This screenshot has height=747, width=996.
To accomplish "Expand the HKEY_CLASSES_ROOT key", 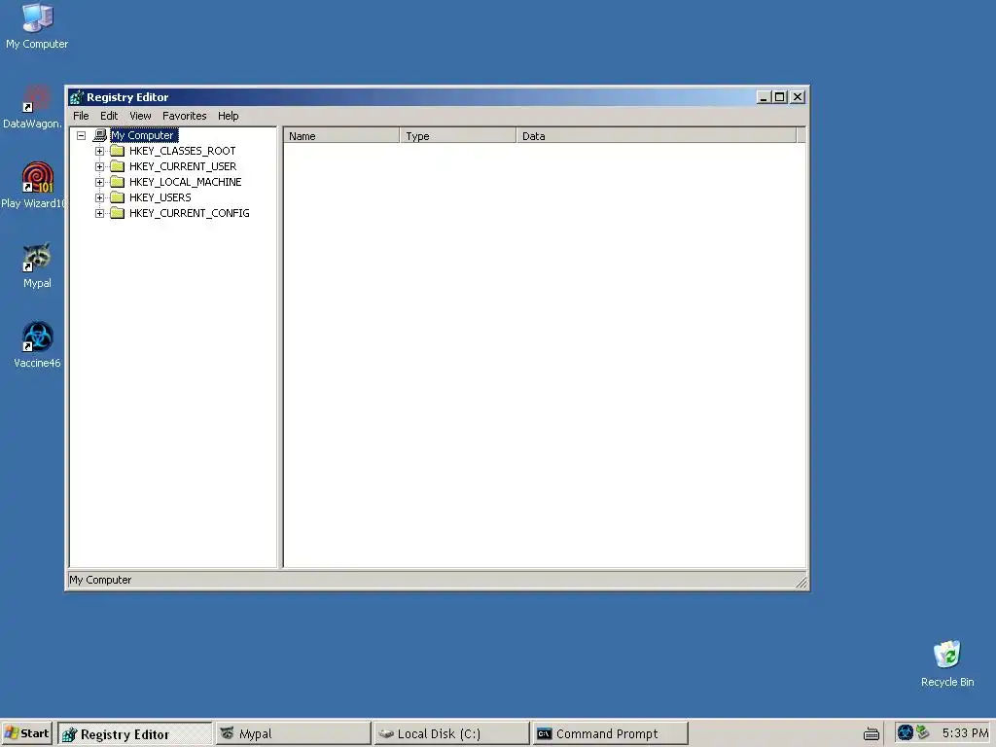I will (100, 151).
